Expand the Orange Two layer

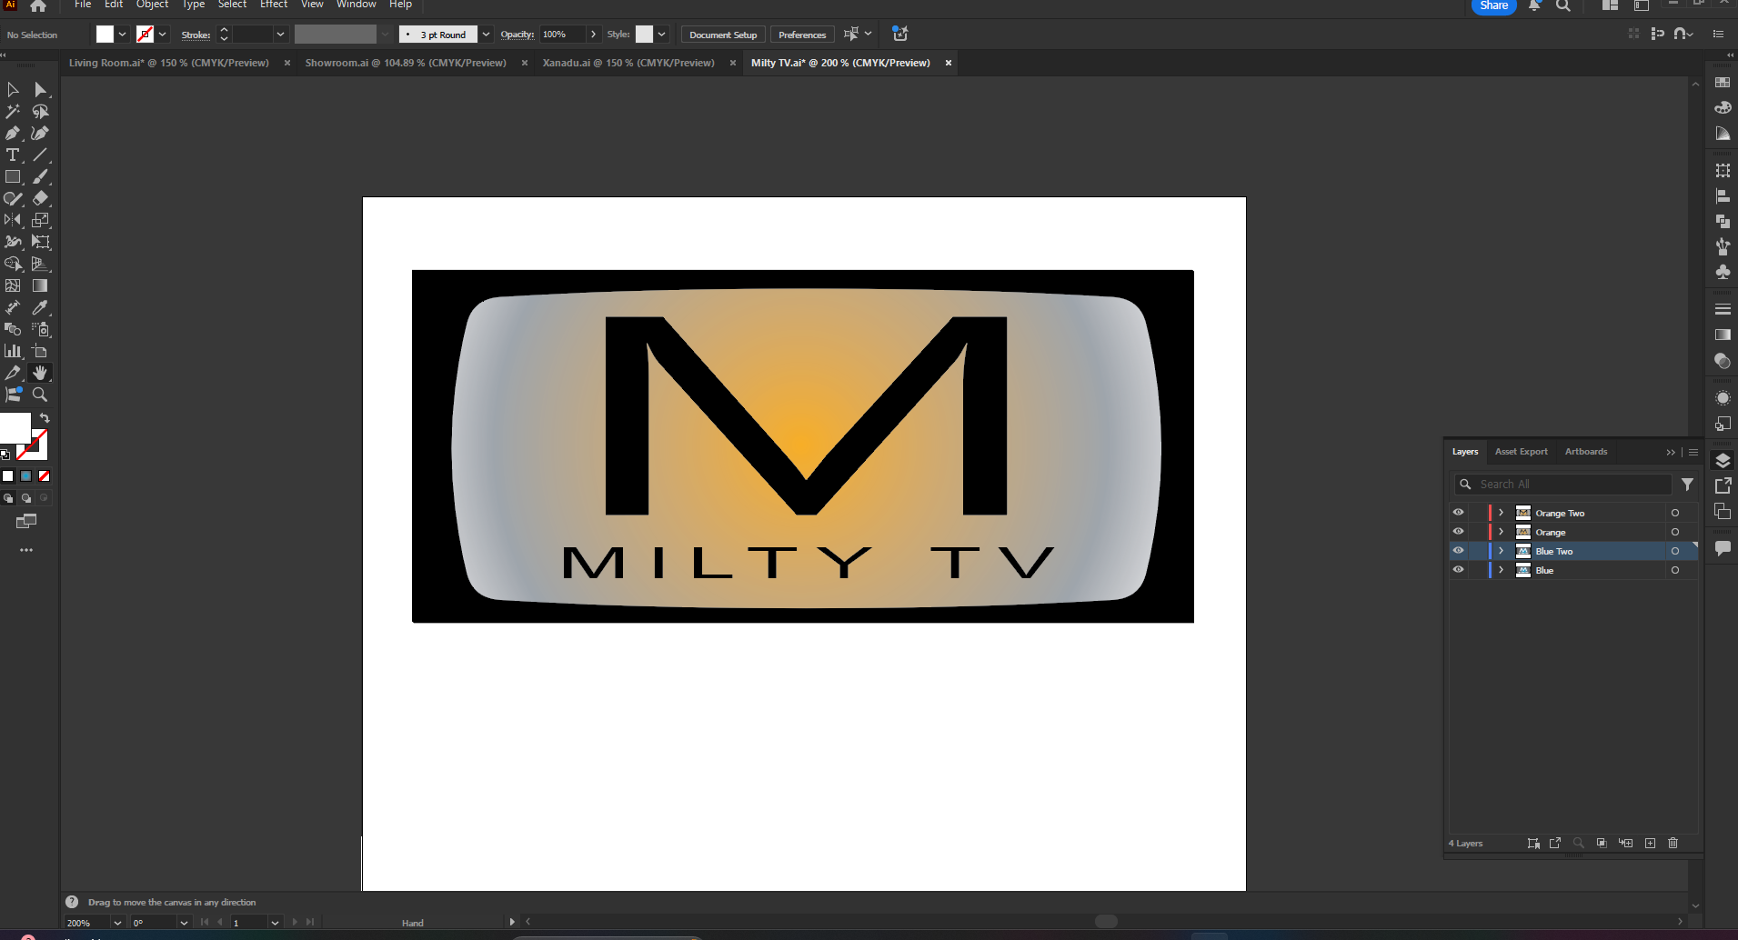coord(1501,513)
